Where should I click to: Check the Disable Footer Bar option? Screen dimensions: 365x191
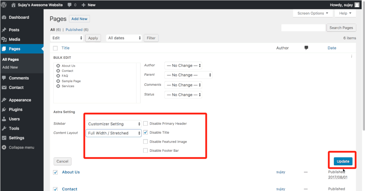pos(146,150)
